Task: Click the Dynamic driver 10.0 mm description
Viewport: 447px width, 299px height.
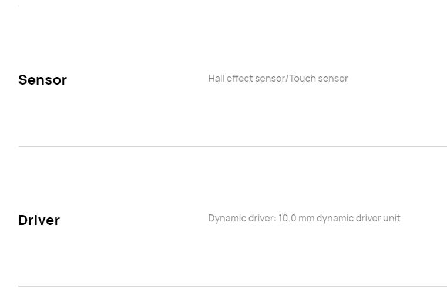Action: coord(304,219)
